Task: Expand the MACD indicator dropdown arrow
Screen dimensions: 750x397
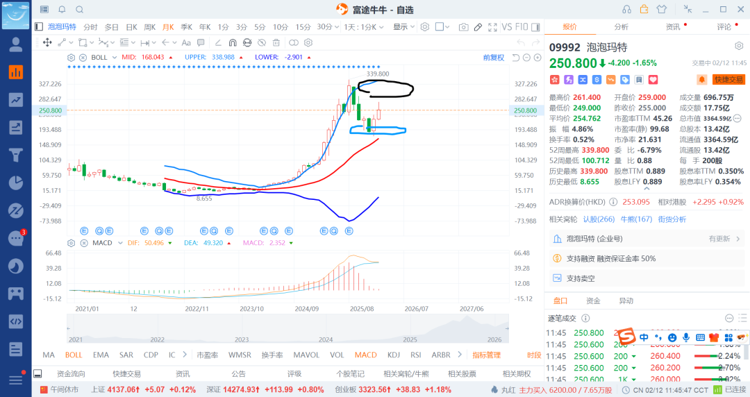Action: [x=120, y=243]
